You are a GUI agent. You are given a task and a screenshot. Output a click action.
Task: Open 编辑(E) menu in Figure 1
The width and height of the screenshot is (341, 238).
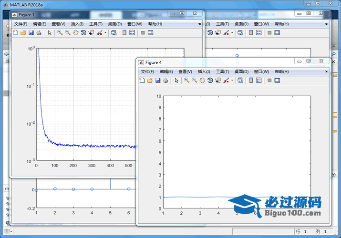(40, 24)
